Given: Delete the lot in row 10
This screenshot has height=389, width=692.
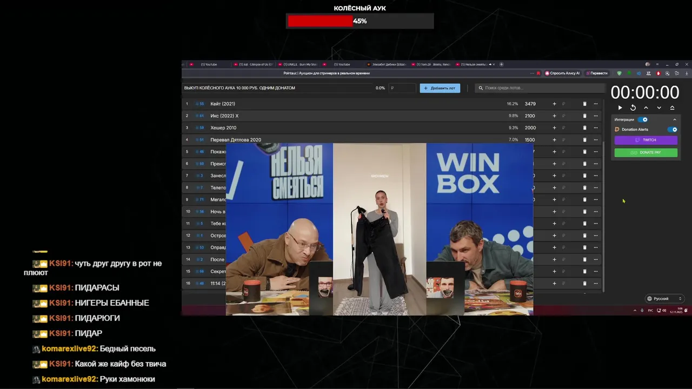Looking at the screenshot, I should coord(584,211).
